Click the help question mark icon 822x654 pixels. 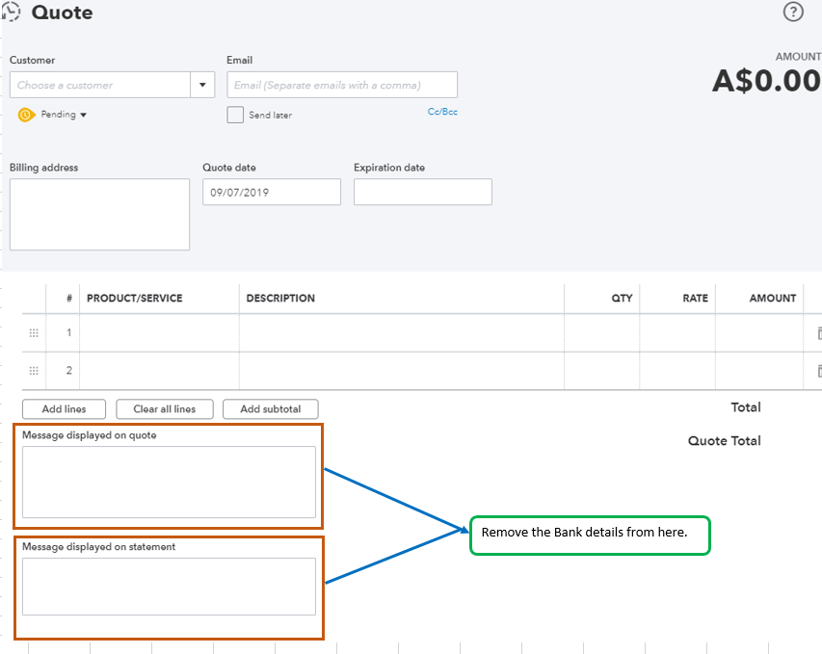793,12
